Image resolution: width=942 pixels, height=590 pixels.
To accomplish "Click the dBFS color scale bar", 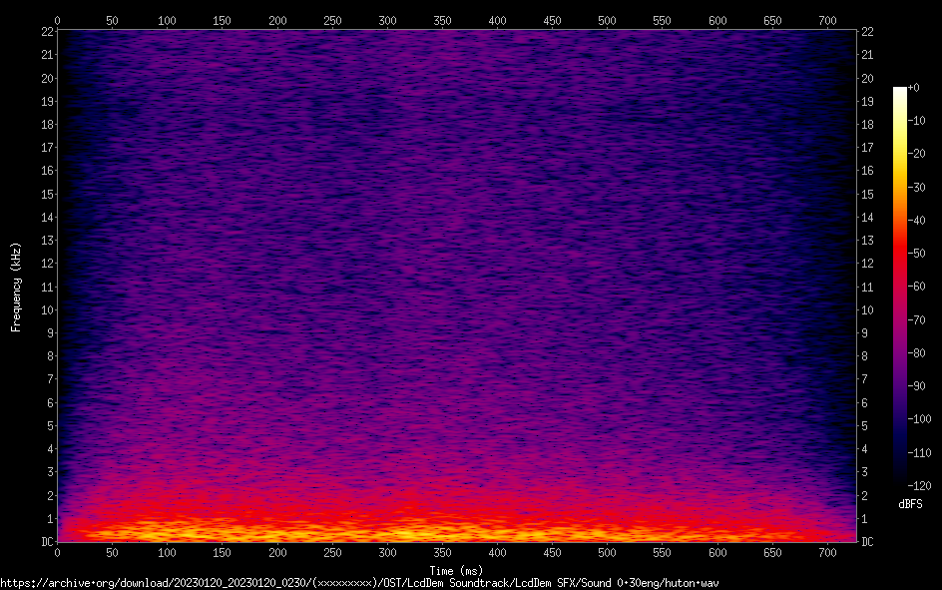I will tap(900, 286).
